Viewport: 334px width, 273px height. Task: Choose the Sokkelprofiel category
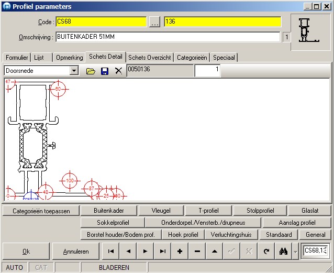click(113, 223)
